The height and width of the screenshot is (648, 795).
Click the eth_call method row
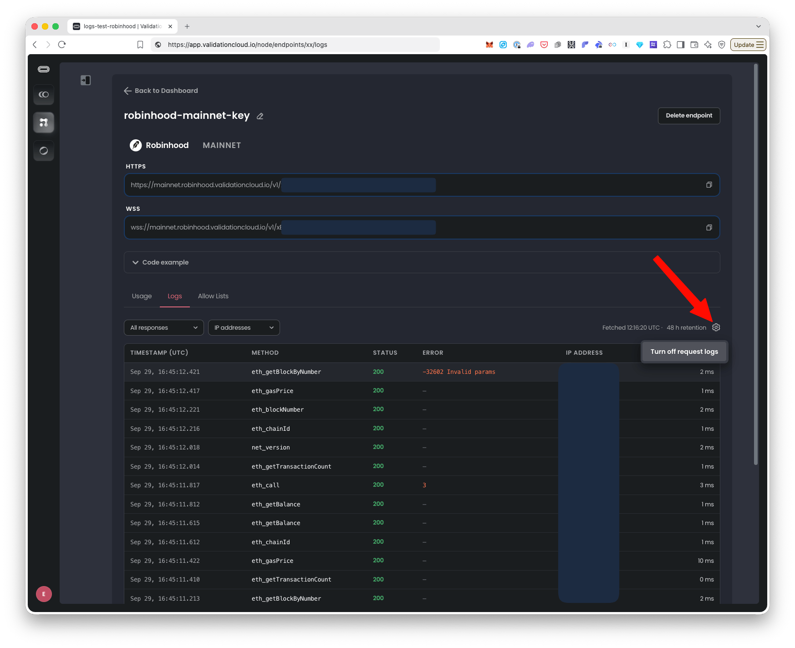[x=422, y=485]
